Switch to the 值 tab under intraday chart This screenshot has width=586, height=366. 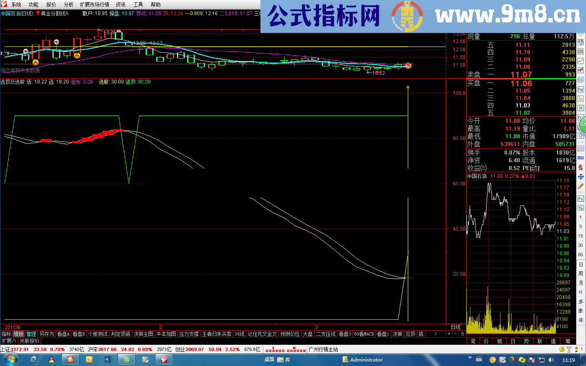553,341
